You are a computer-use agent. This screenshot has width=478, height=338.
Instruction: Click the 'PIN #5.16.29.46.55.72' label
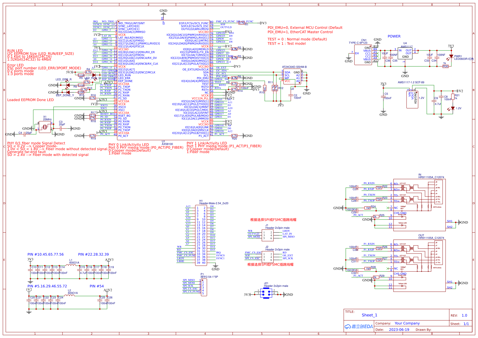click(47, 286)
